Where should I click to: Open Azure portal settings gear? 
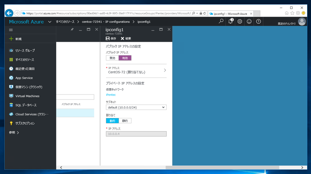pos(240,21)
